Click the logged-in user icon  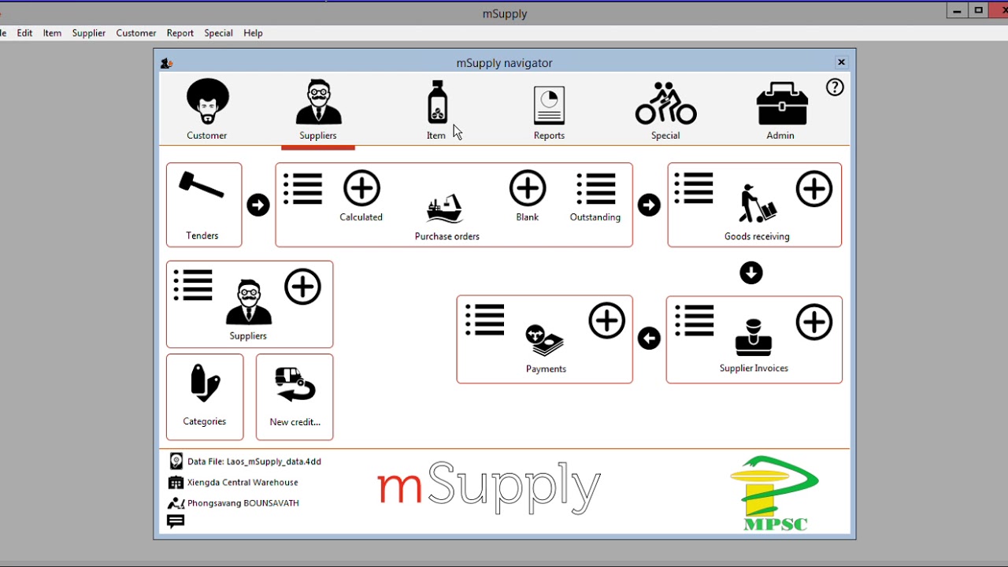[x=176, y=502]
